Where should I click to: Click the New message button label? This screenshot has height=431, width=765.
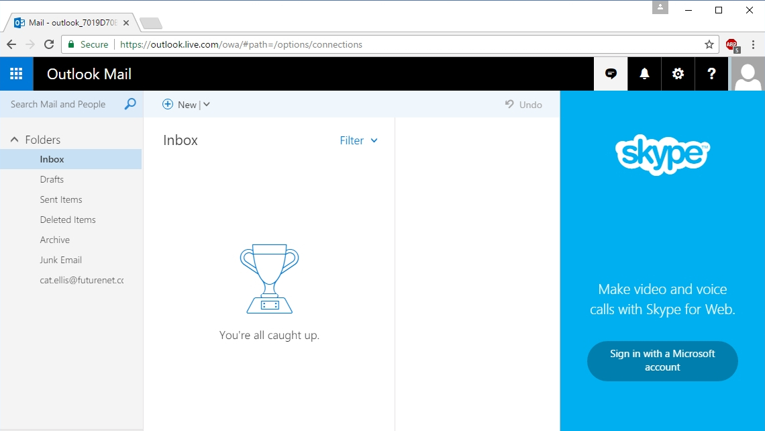[x=187, y=105]
